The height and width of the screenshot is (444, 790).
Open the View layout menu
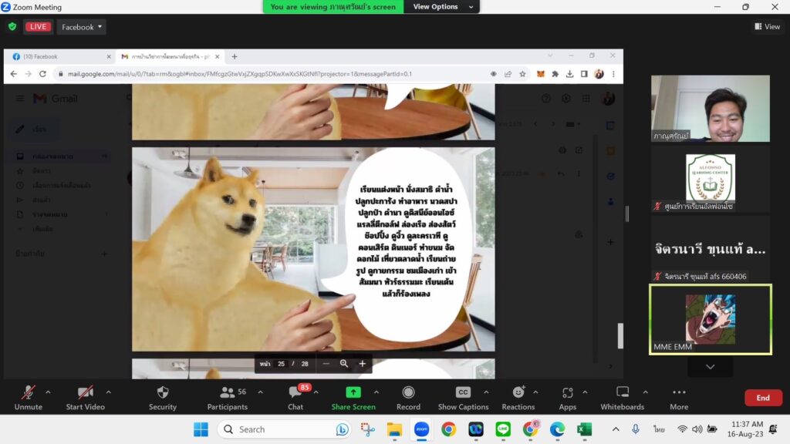pos(767,27)
